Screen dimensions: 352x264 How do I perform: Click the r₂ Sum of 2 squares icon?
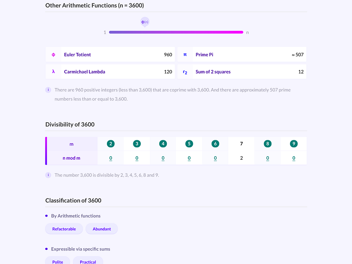click(185, 71)
